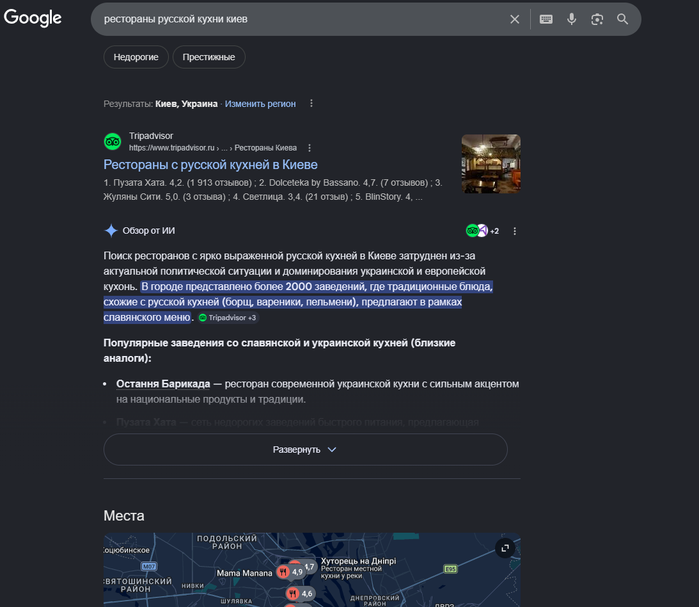Open the AI overview source icons +2
Screen dimensions: 699x607
tap(482, 231)
